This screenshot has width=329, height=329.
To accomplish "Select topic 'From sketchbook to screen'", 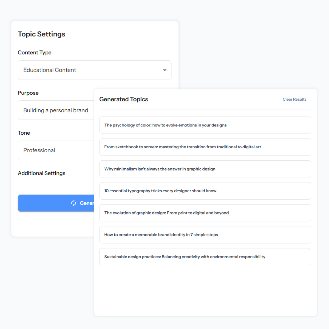I will (205, 147).
